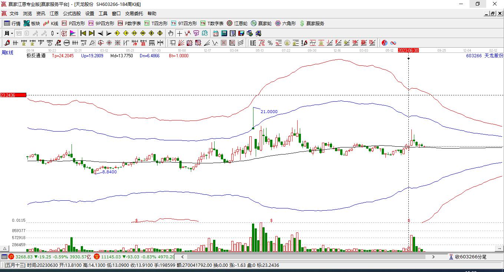Click the scrollbar right arrow
This screenshot has height=272, width=504.
pos(433,256)
